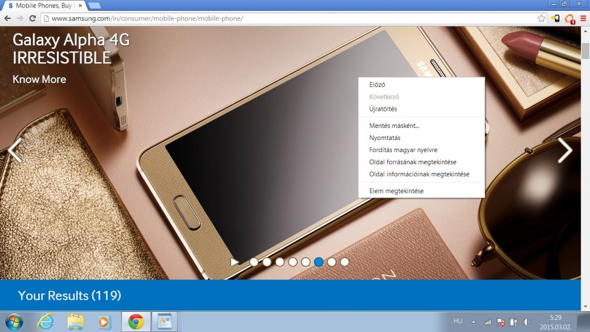Click the browser back arrow button
The width and height of the screenshot is (590, 332).
point(7,18)
